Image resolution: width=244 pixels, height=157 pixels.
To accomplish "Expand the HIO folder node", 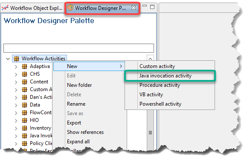I will click(x=16, y=121).
